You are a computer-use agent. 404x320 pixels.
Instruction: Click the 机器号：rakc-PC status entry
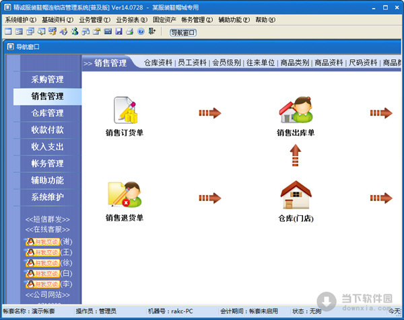tap(170, 311)
